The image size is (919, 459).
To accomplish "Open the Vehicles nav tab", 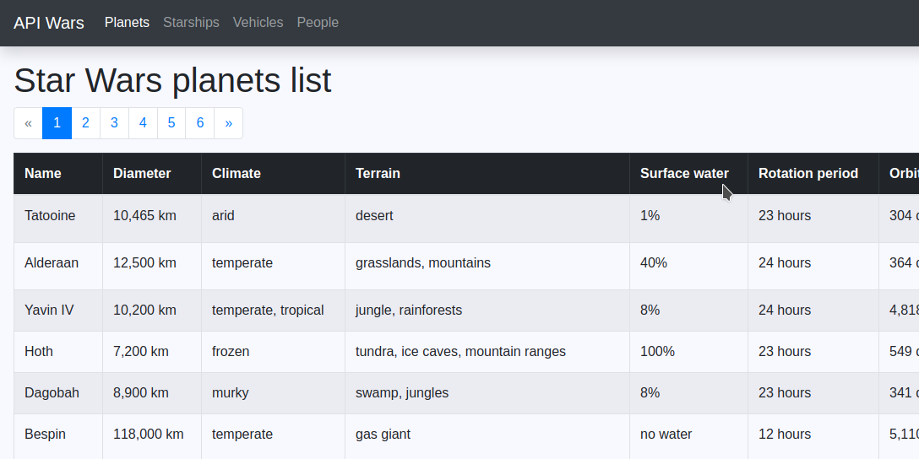I will click(258, 23).
